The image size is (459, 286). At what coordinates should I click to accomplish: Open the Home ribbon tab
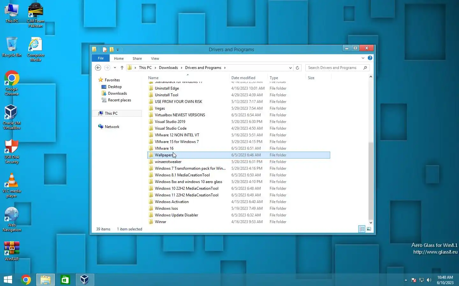[x=119, y=58]
